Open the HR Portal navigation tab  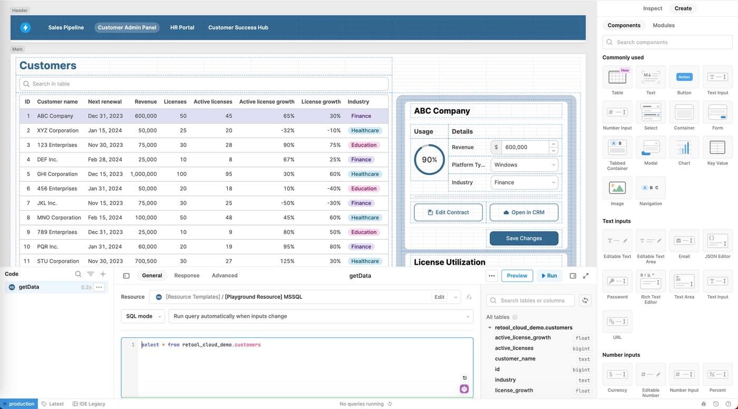point(182,27)
